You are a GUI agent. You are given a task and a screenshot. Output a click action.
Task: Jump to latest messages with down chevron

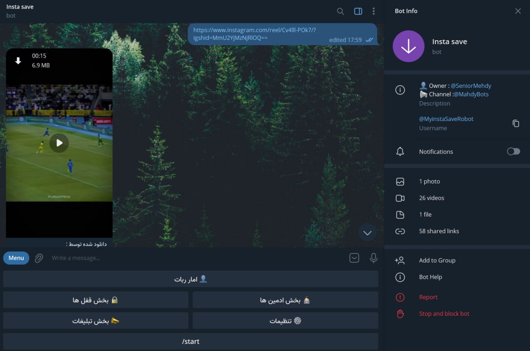click(x=367, y=233)
